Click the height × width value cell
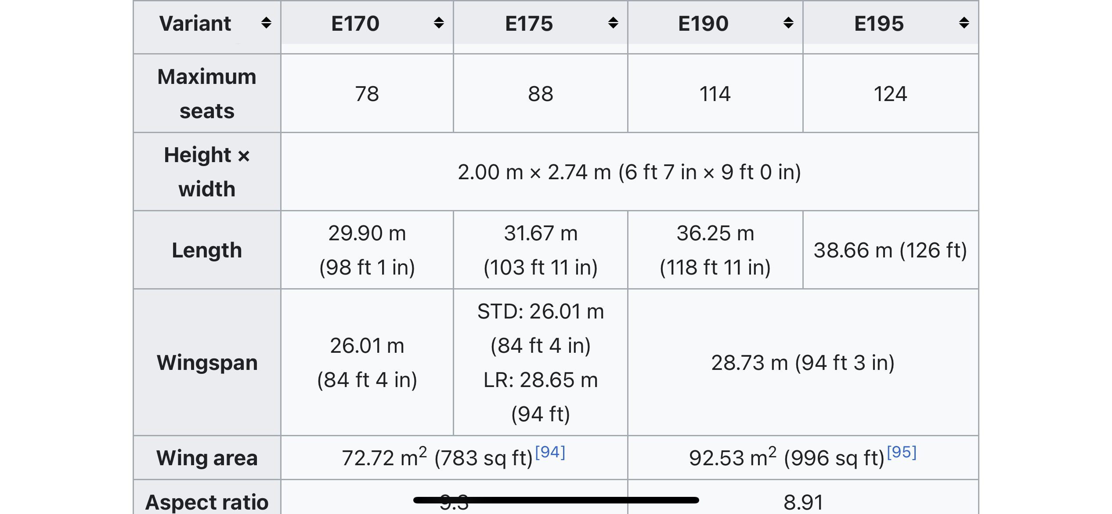Viewport: 1112px width, 514px height. (629, 172)
